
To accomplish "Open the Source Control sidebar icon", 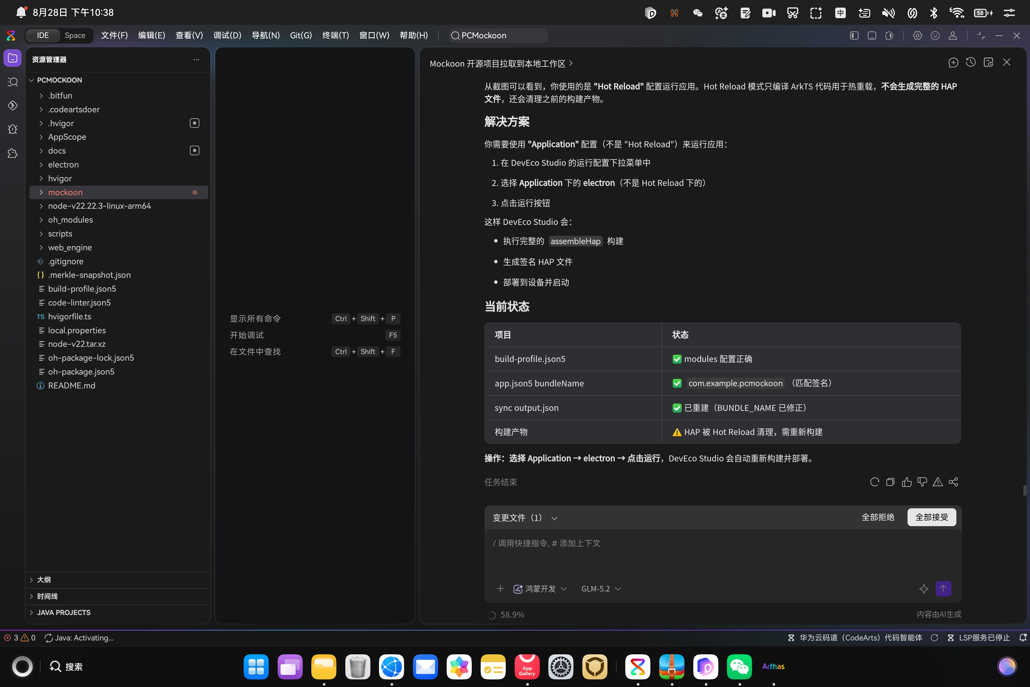I will 12,106.
